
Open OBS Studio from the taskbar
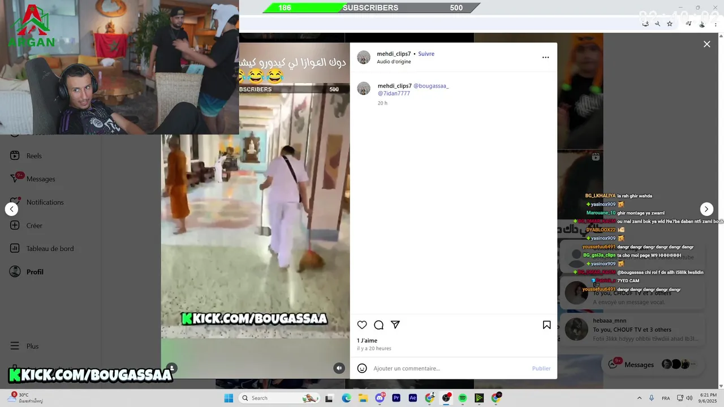[x=446, y=398]
